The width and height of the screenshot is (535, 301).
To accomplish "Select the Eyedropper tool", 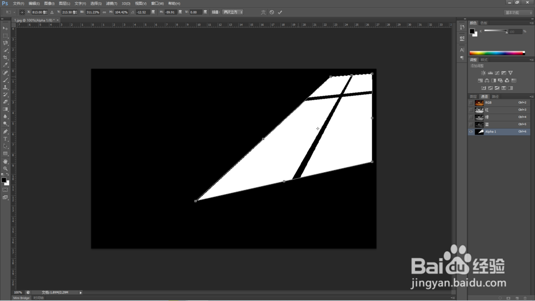I will coord(5,65).
